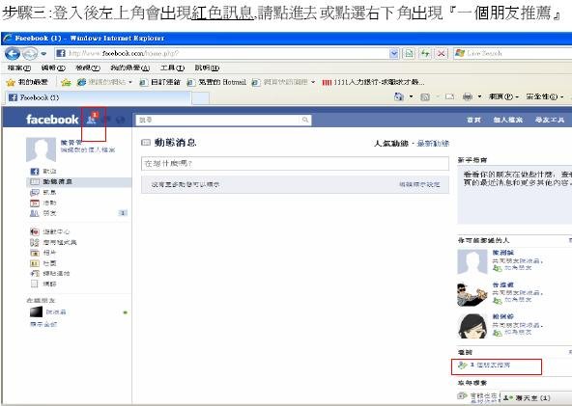Select 動態消息 in the left sidebar

(79, 181)
